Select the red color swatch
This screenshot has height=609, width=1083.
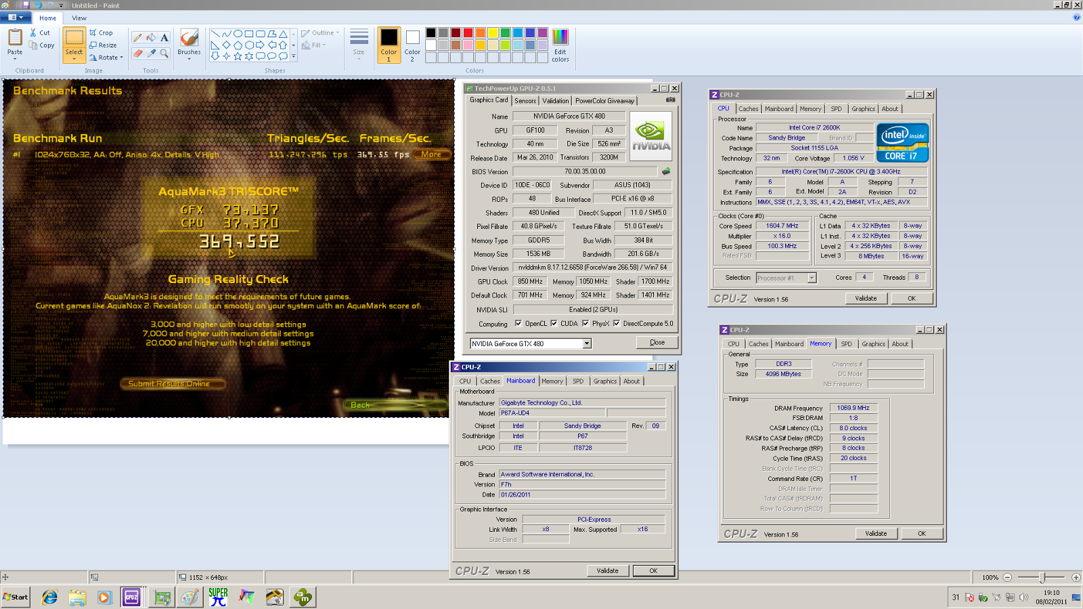click(x=468, y=33)
